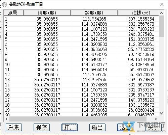Click longitude 114.6865014 in row 11

click(94, 70)
